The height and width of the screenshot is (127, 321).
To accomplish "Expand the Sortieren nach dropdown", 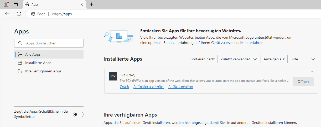I will [x=239, y=59].
